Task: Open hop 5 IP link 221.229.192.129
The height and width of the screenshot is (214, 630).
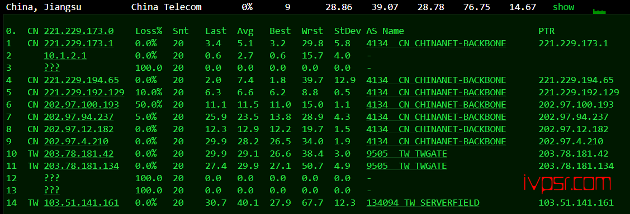Action: (x=84, y=93)
